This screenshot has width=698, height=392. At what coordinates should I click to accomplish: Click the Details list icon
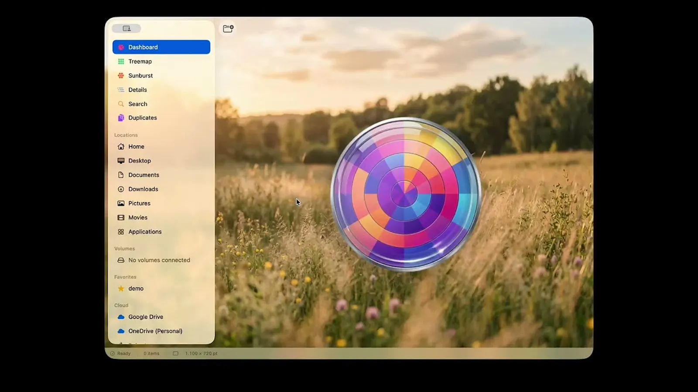click(121, 90)
